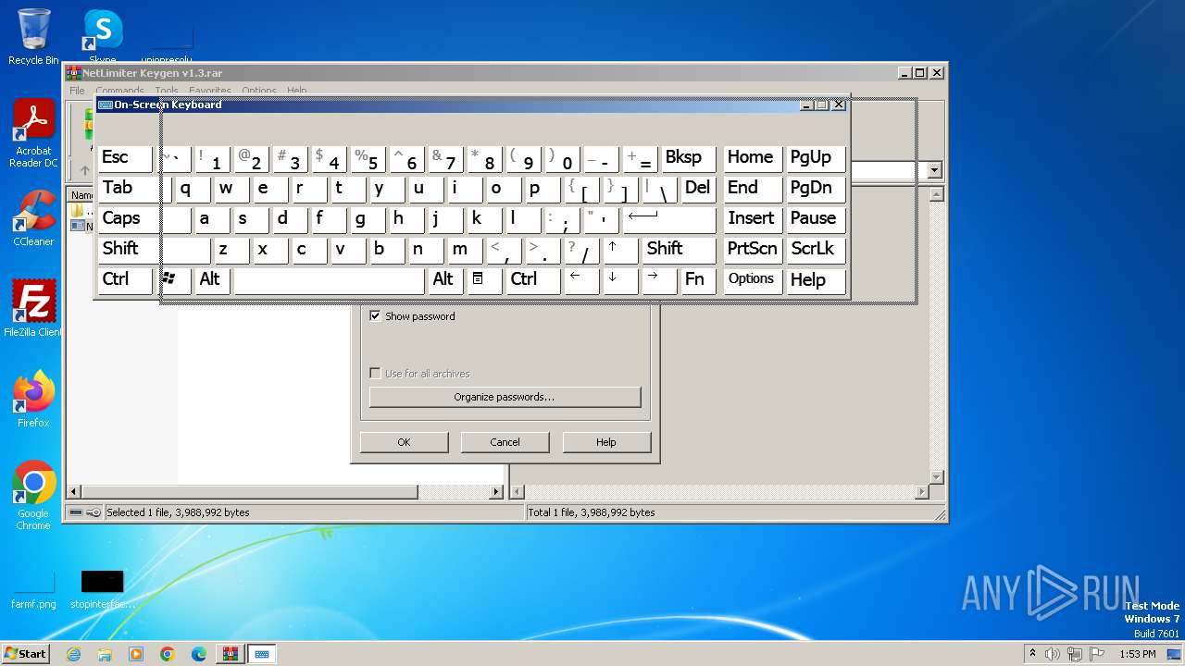This screenshot has width=1185, height=666.
Task: Switch to On-Screen Keyboard taskbar button
Action: [x=262, y=654]
